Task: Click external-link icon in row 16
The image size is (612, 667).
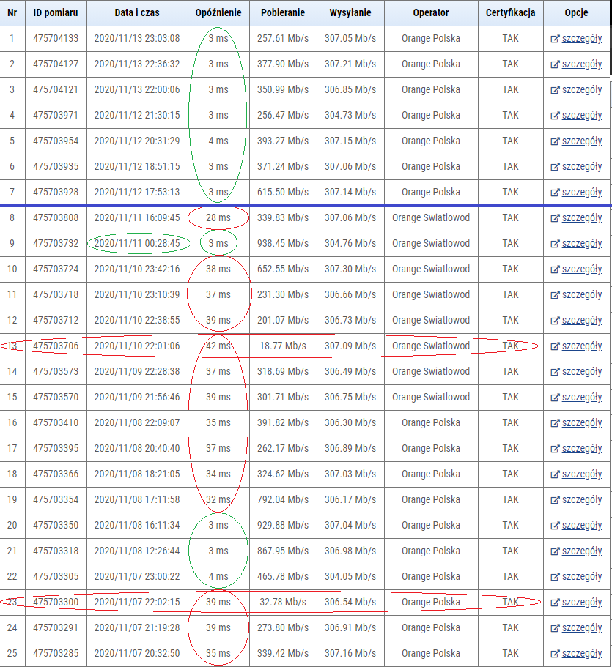Action: 555,423
